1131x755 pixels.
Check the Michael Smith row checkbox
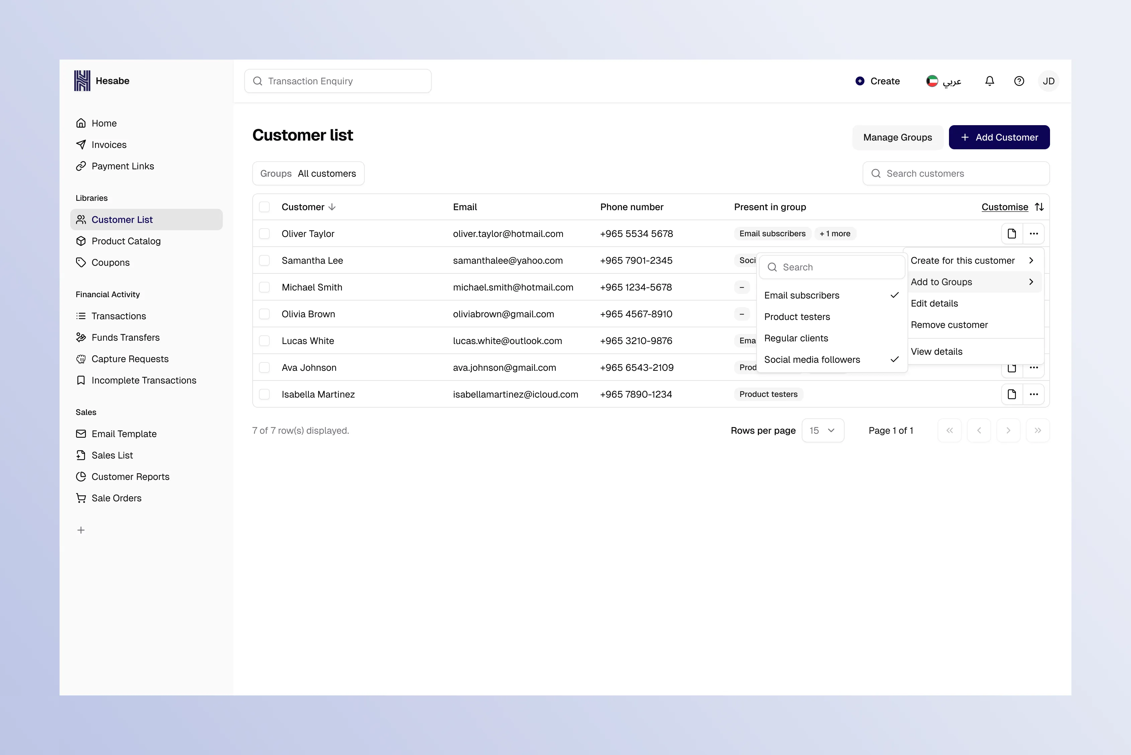tap(264, 287)
